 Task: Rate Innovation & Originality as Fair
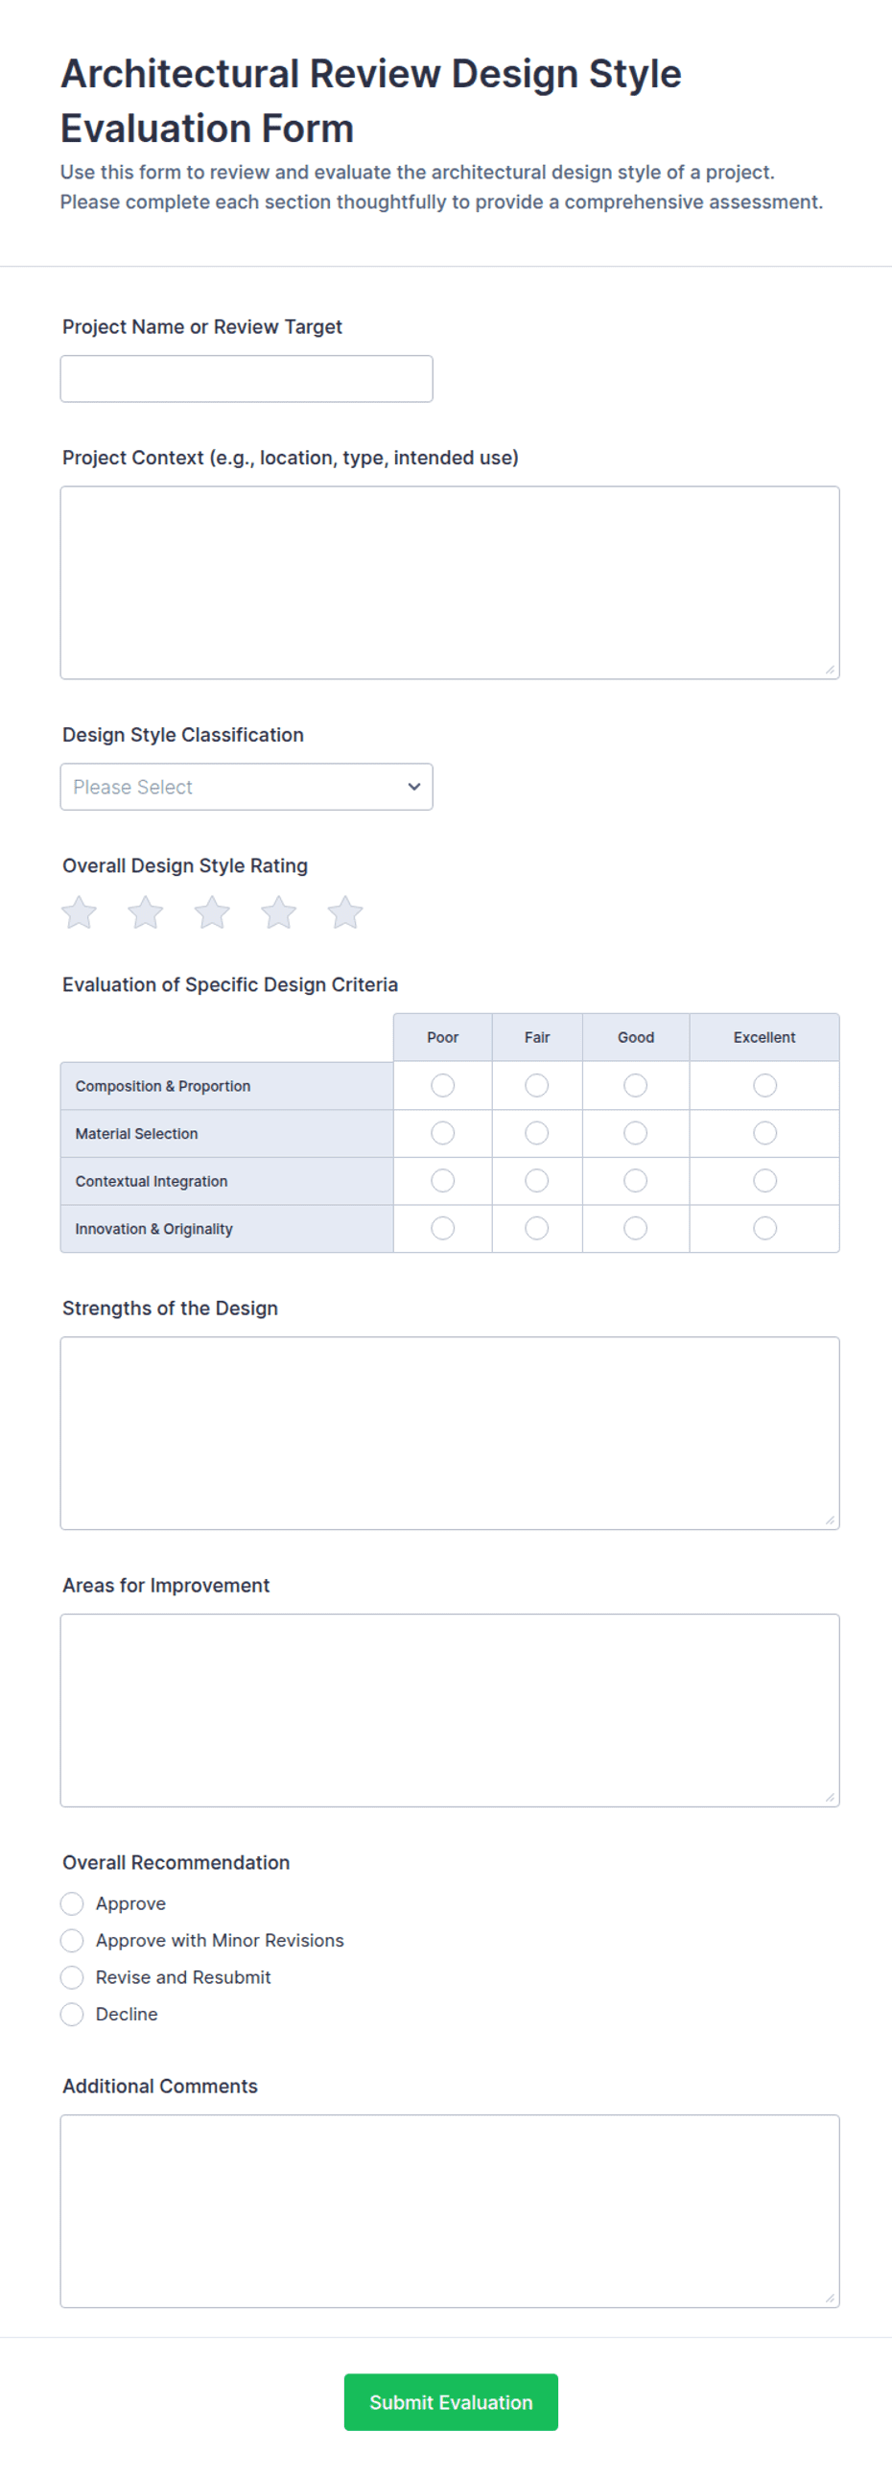click(x=537, y=1228)
